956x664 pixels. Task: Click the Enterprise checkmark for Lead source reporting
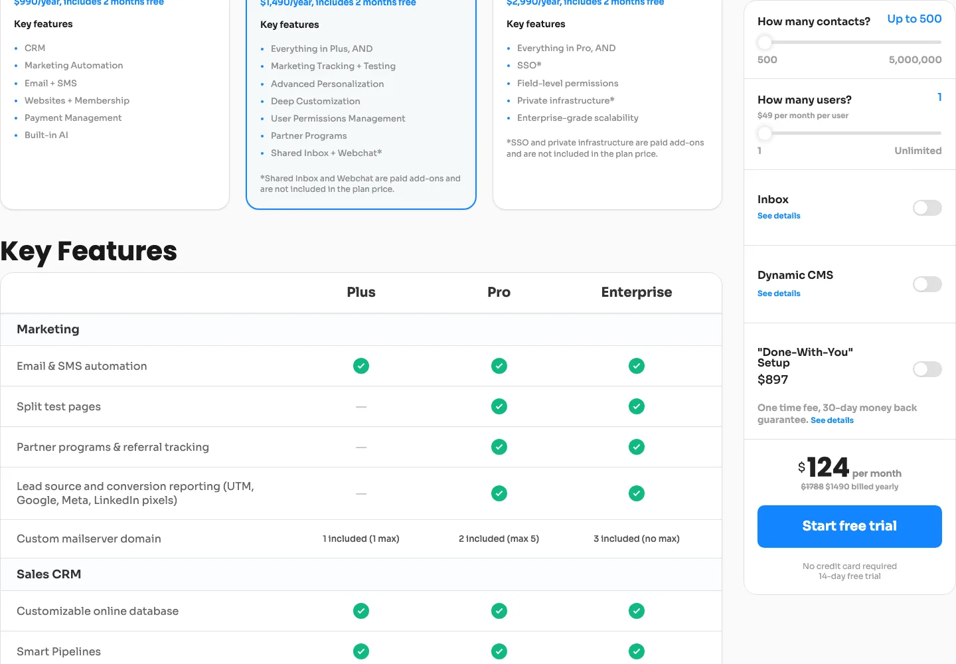[637, 493]
